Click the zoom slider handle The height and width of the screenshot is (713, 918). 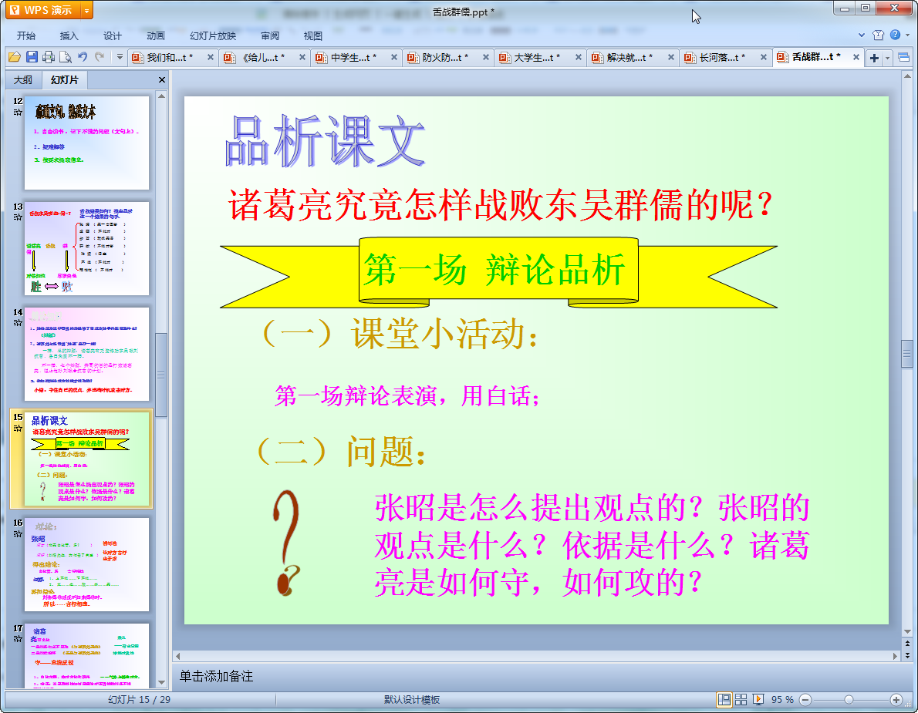[849, 700]
